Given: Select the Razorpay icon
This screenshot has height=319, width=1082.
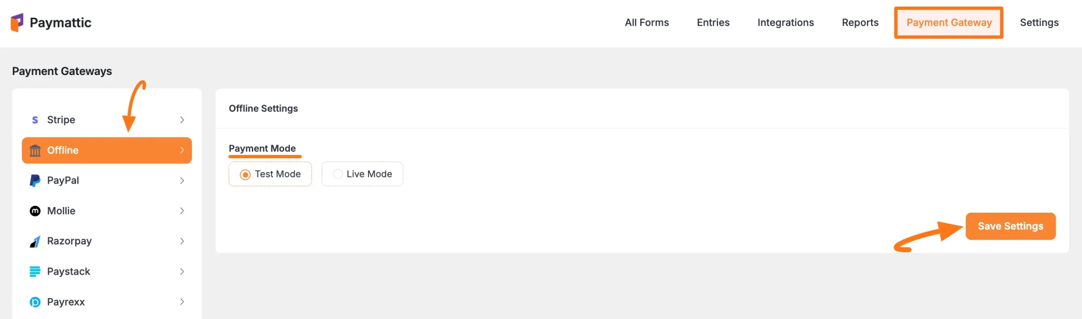Looking at the screenshot, I should click(x=36, y=241).
